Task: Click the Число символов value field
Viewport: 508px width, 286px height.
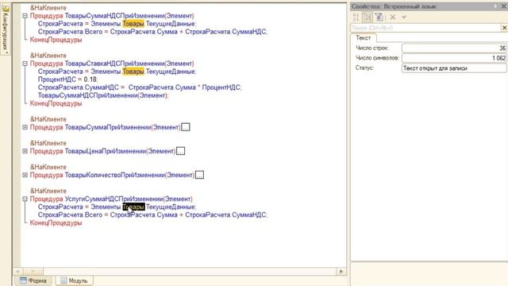Action: (x=454, y=58)
